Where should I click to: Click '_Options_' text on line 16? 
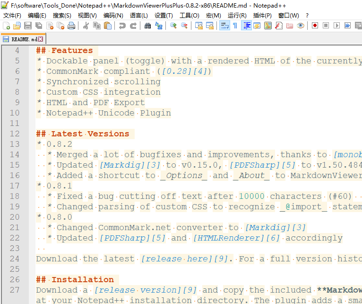tap(184, 175)
